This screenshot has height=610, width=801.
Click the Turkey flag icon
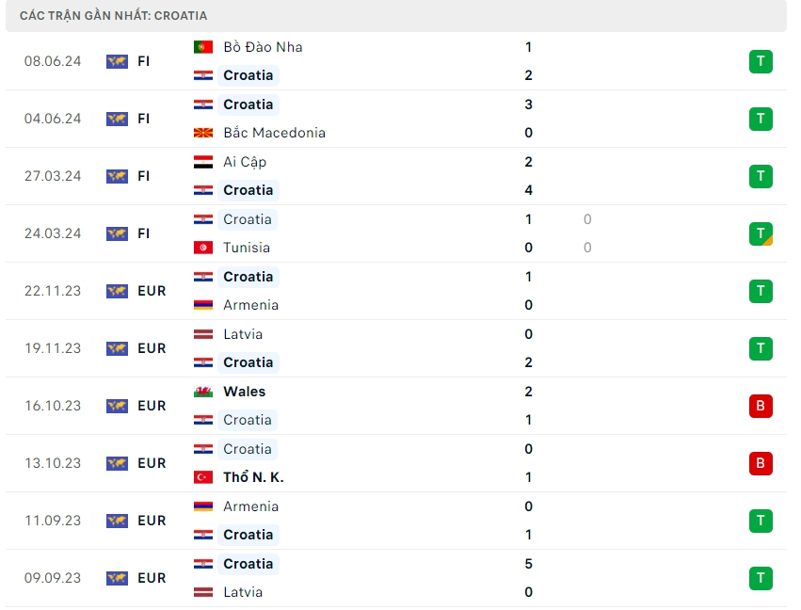click(202, 477)
